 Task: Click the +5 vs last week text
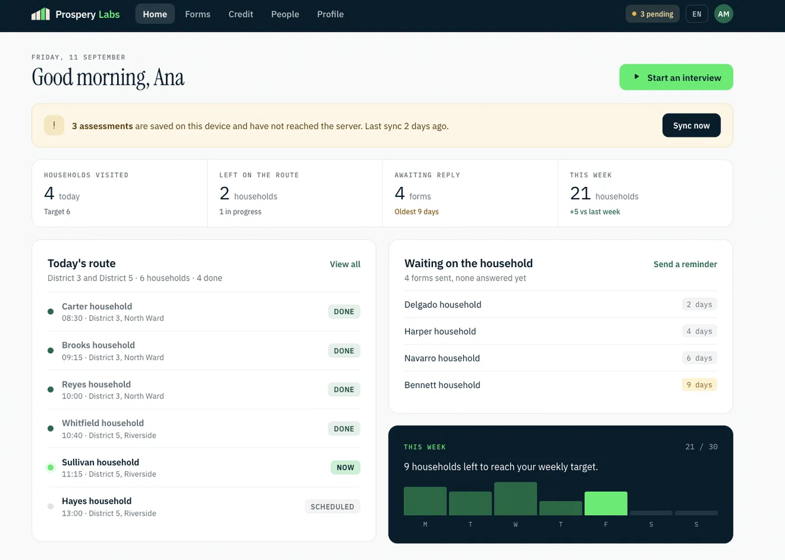coord(595,212)
